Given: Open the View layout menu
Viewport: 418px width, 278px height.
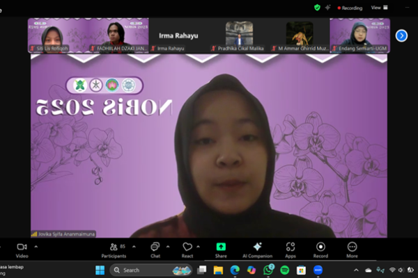Looking at the screenshot, I should pos(380,8).
